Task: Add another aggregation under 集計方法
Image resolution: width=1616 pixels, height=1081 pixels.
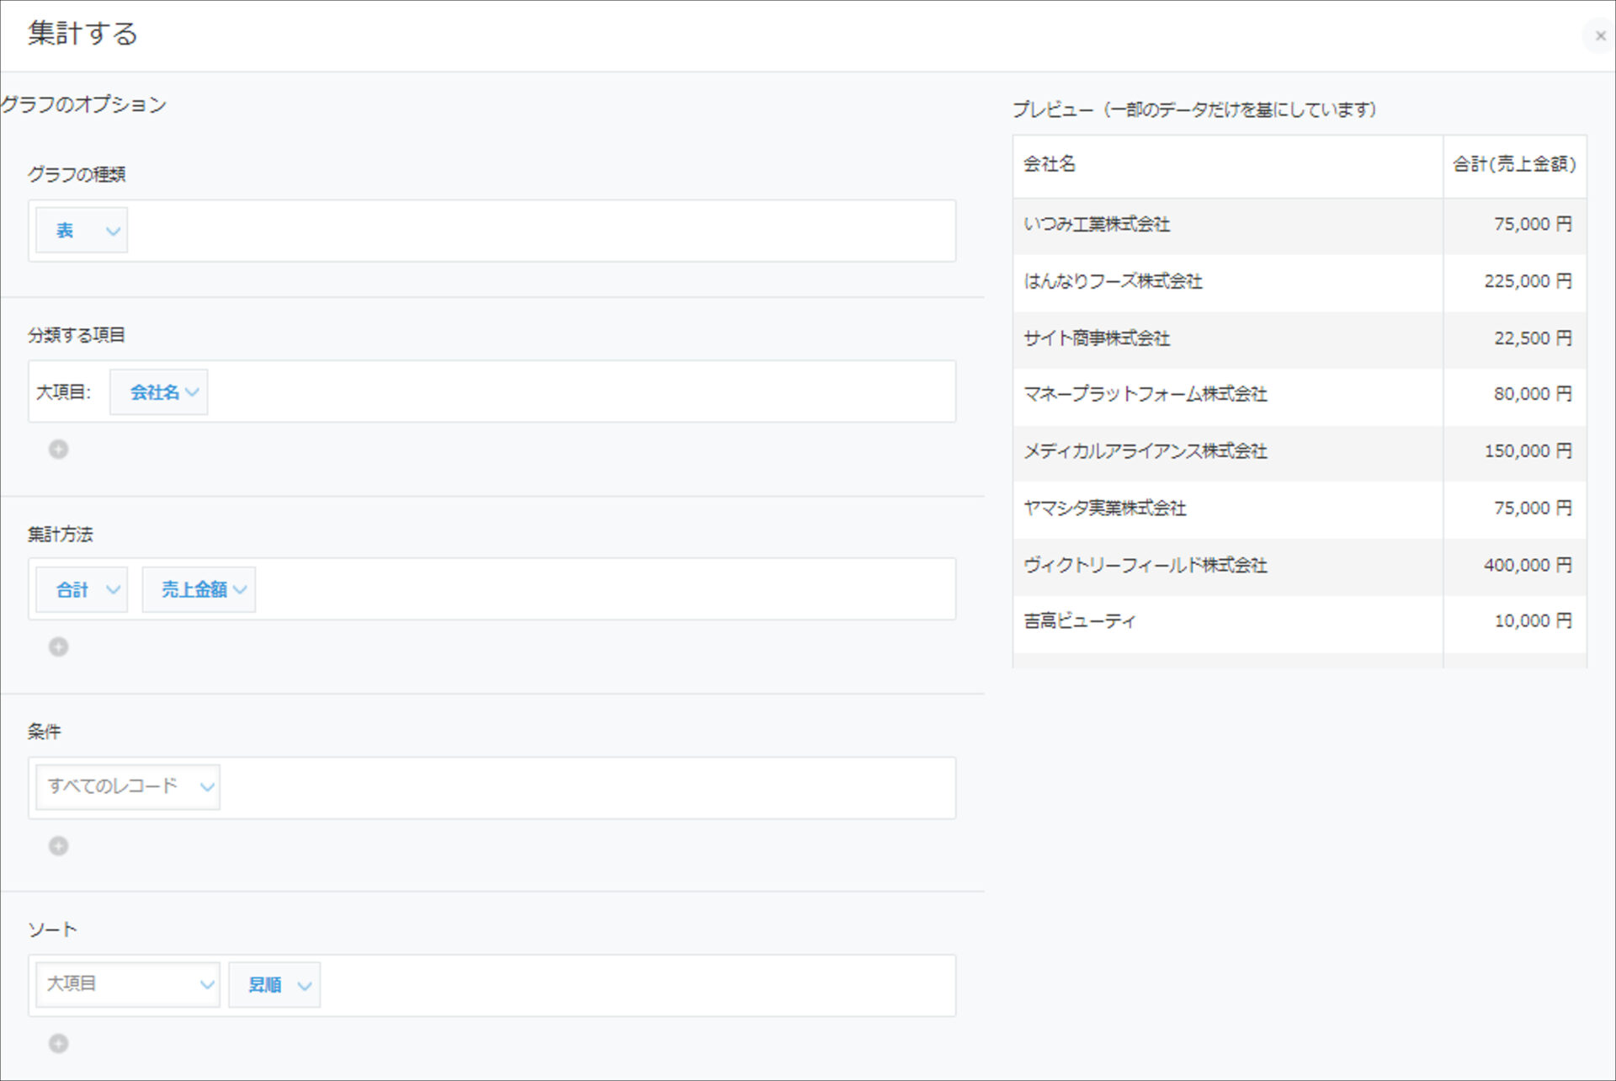Action: (58, 647)
